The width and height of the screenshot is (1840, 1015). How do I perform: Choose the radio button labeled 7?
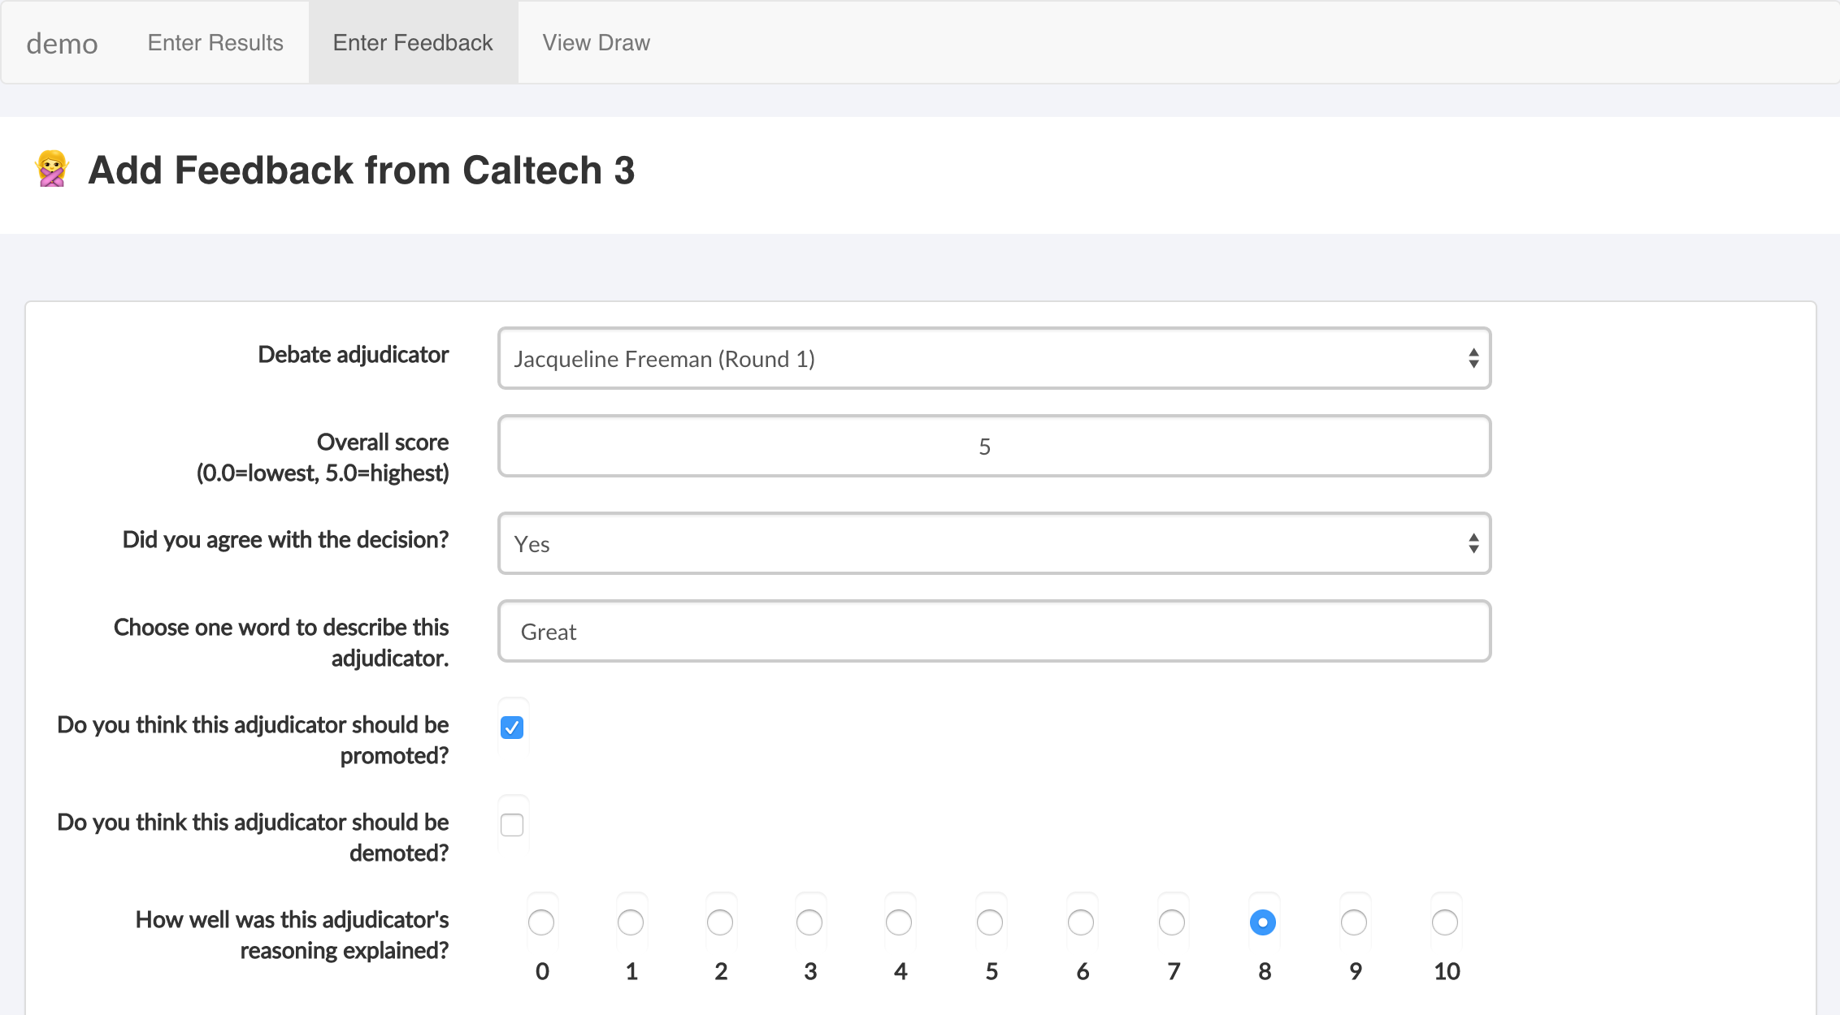pyautogui.click(x=1172, y=922)
